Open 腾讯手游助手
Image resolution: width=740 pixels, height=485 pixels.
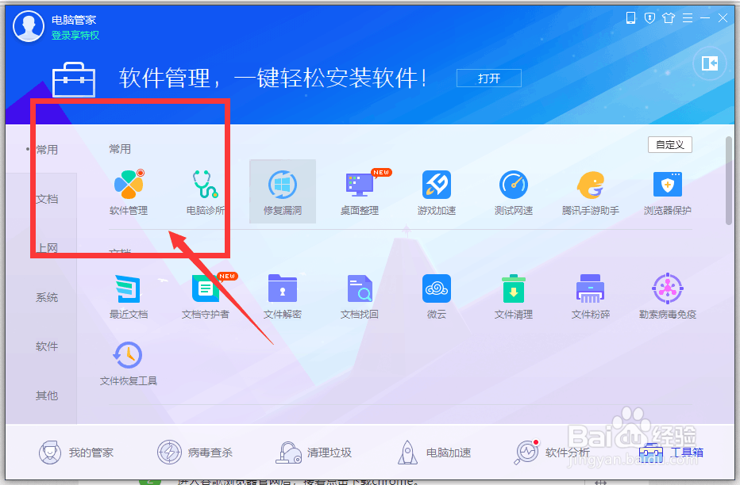click(x=591, y=192)
